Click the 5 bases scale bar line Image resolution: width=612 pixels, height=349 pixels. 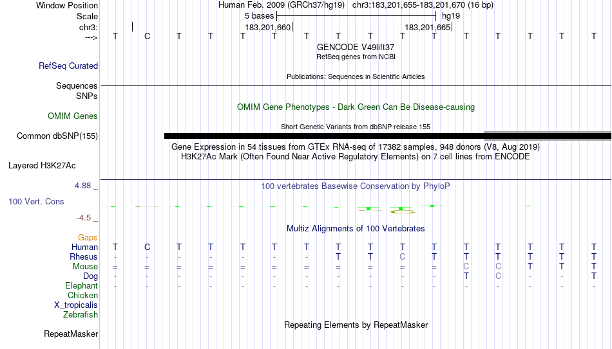(356, 16)
